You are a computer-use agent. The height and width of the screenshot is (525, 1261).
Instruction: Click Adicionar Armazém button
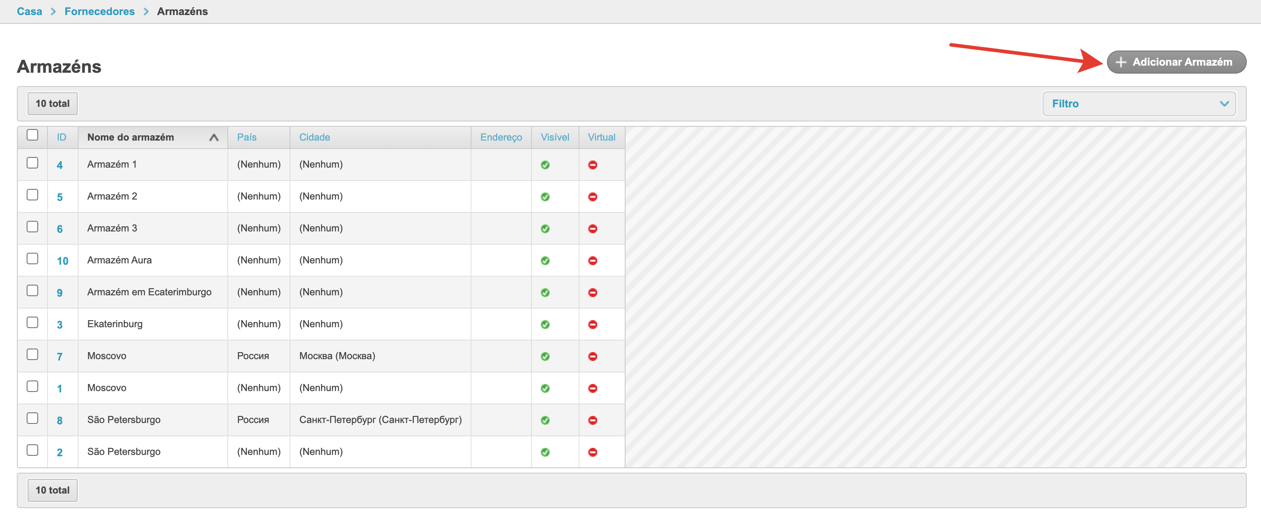[x=1176, y=62]
